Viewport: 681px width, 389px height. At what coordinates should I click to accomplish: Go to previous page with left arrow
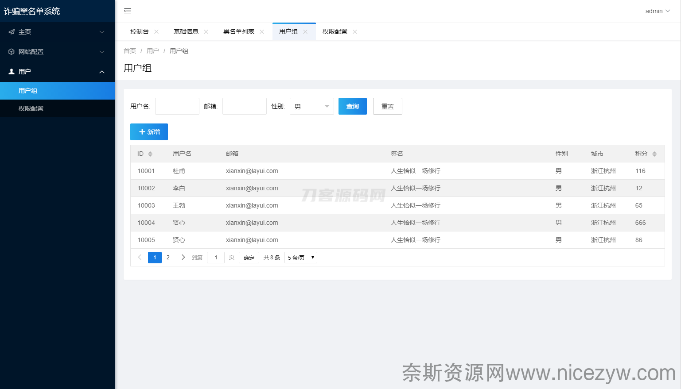pyautogui.click(x=140, y=257)
